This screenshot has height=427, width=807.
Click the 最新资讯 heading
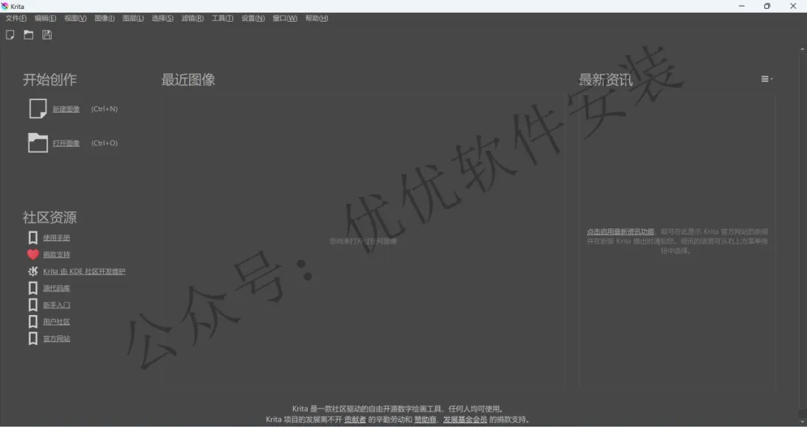(x=605, y=80)
